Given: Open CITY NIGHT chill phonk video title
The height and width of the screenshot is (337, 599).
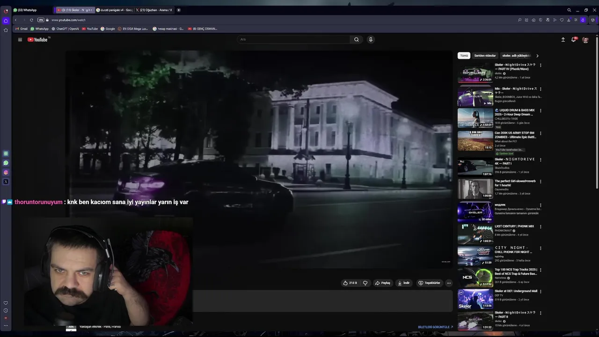Looking at the screenshot, I should [x=513, y=250].
